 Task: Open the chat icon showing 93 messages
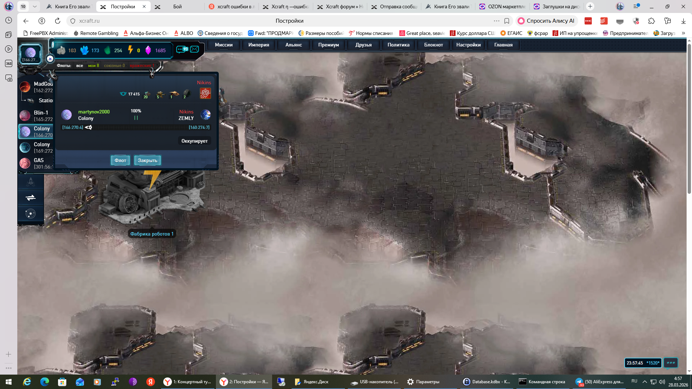(x=182, y=49)
